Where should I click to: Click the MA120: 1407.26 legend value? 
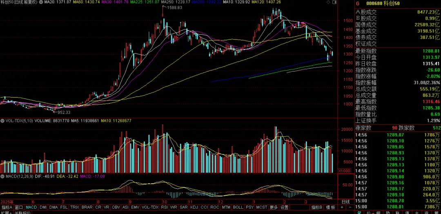tap(266, 2)
